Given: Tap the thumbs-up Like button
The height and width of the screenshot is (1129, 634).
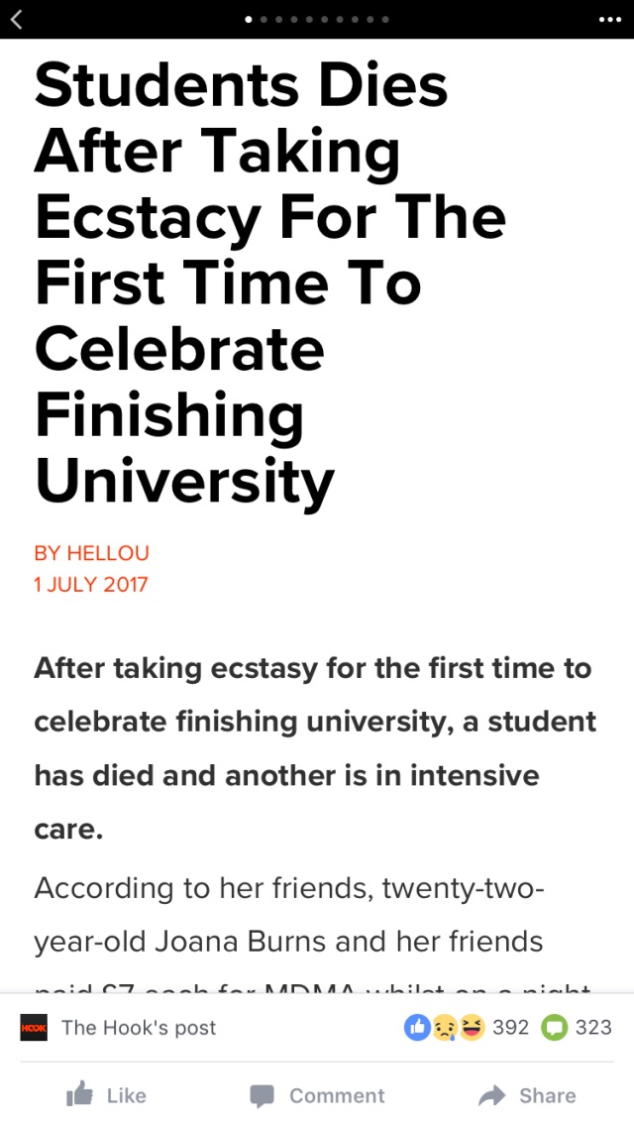Looking at the screenshot, I should click(x=106, y=1095).
